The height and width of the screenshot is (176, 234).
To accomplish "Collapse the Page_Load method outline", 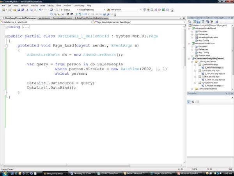I will 6,46.
